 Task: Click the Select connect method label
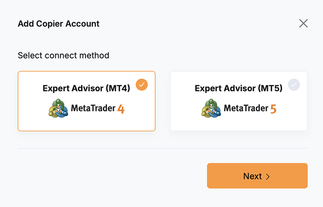64,56
